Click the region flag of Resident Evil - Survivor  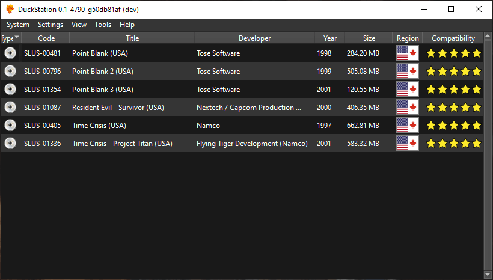(408, 107)
